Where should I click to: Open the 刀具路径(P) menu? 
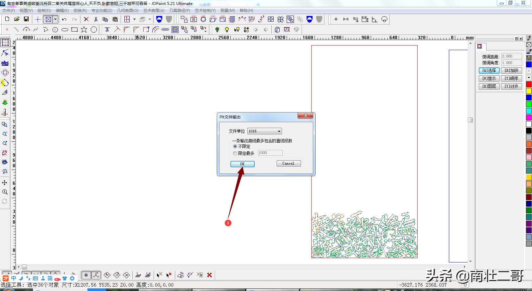coord(180,11)
